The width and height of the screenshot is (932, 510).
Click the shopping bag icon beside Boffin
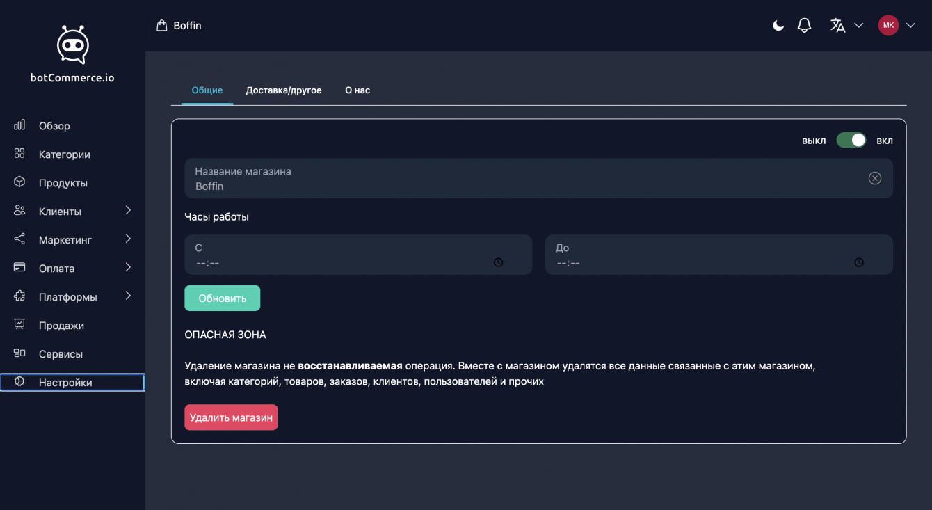[162, 26]
